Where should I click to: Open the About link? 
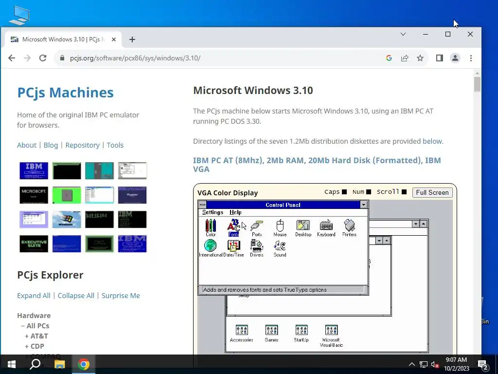coord(27,145)
